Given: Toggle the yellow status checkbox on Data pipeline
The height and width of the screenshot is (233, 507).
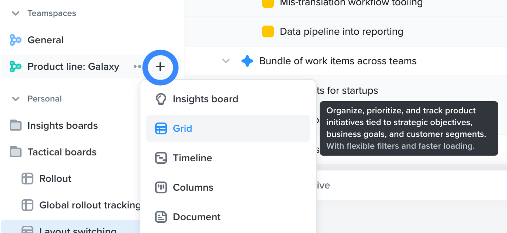Looking at the screenshot, I should pos(268,31).
